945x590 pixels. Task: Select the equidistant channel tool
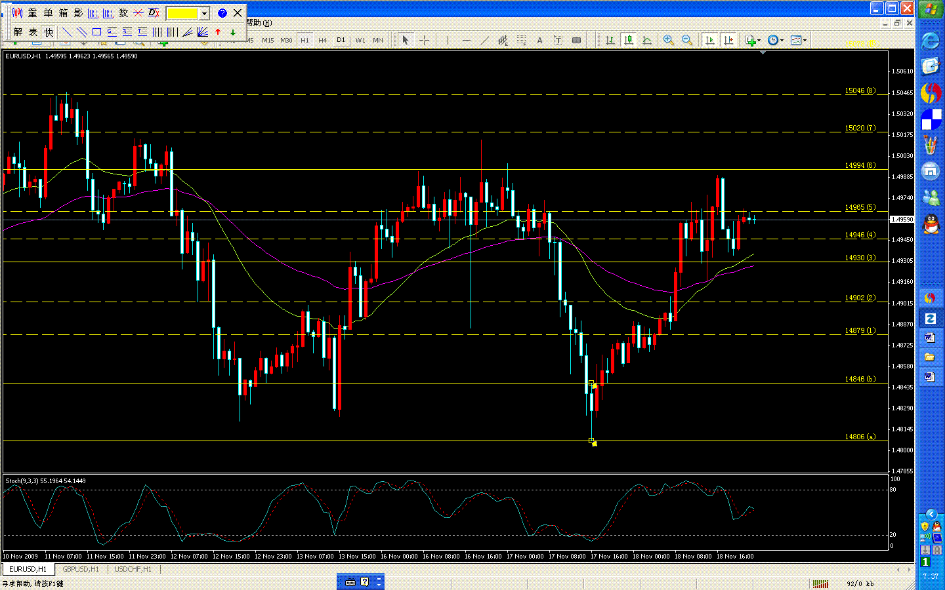click(x=503, y=41)
